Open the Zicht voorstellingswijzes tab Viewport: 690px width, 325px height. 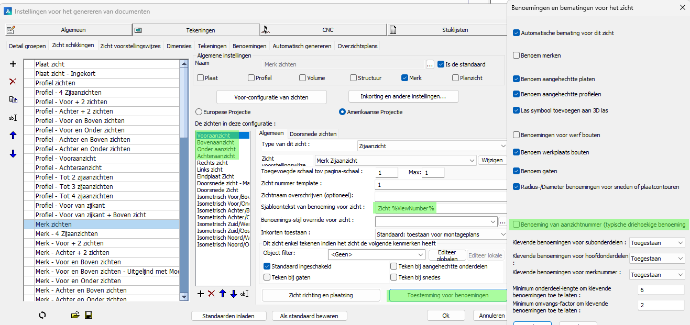[x=131, y=46]
